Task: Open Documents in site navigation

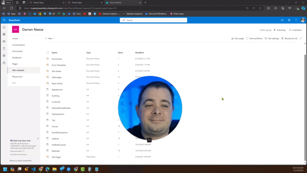Action: click(17, 51)
